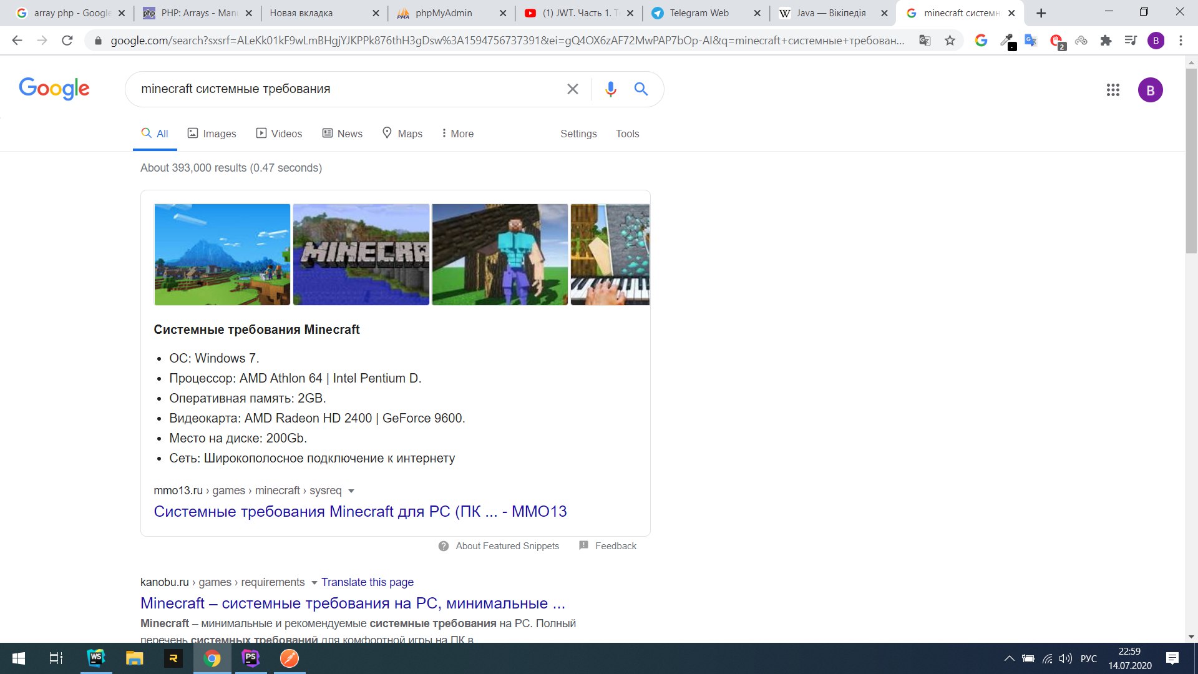Open the red adblock extension icon

coord(1056,41)
